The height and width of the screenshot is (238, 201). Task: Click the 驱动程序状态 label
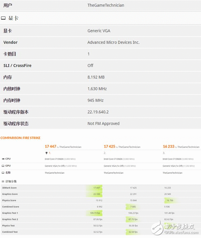pyautogui.click(x=16, y=124)
